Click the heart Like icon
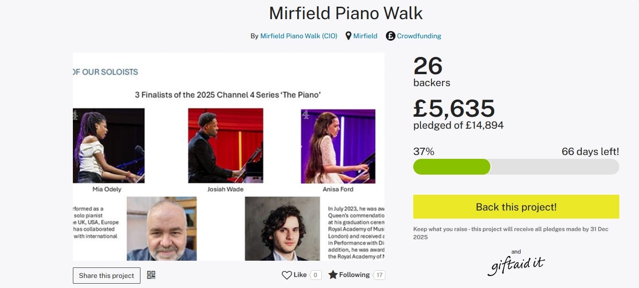This screenshot has height=288, width=639. pos(287,275)
